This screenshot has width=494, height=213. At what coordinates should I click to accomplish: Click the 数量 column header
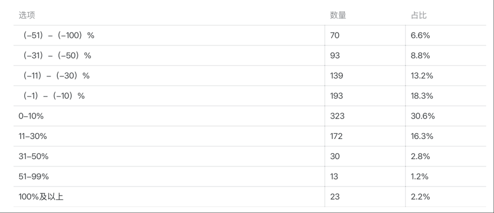[338, 15]
